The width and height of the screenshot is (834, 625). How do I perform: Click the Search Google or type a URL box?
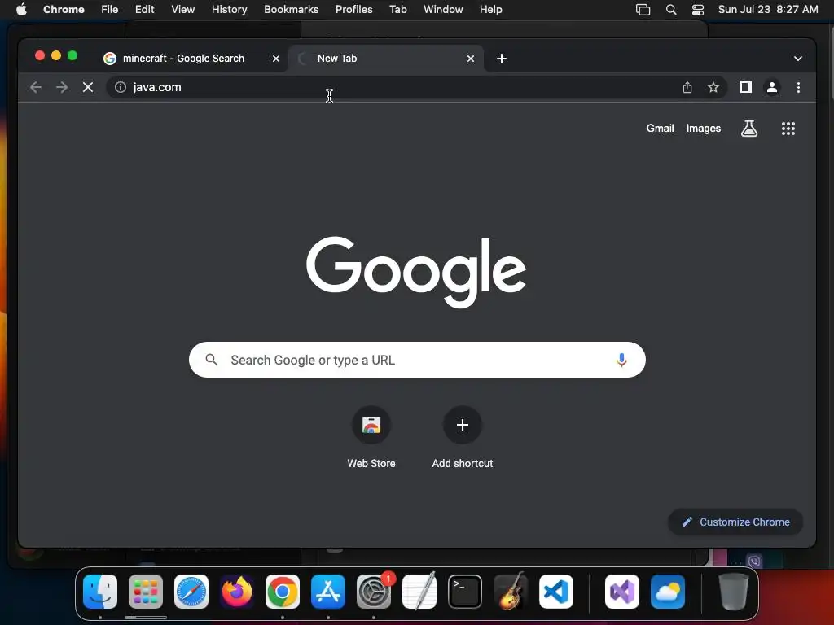417,360
